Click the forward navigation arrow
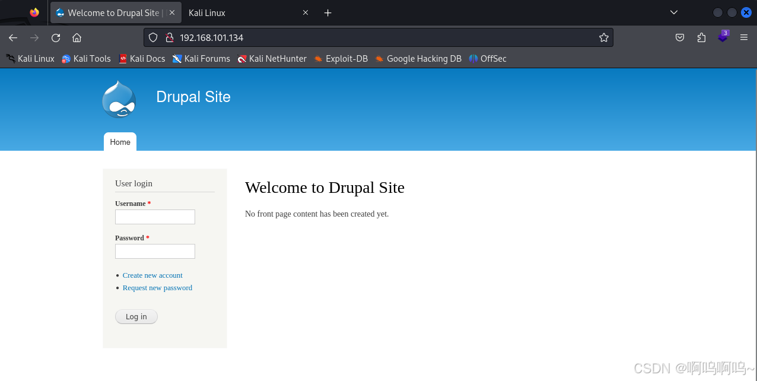This screenshot has width=757, height=381. click(34, 37)
